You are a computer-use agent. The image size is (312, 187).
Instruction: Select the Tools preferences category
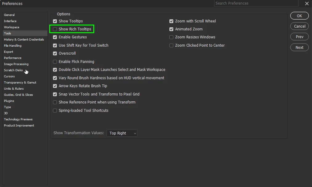pyautogui.click(x=25, y=33)
